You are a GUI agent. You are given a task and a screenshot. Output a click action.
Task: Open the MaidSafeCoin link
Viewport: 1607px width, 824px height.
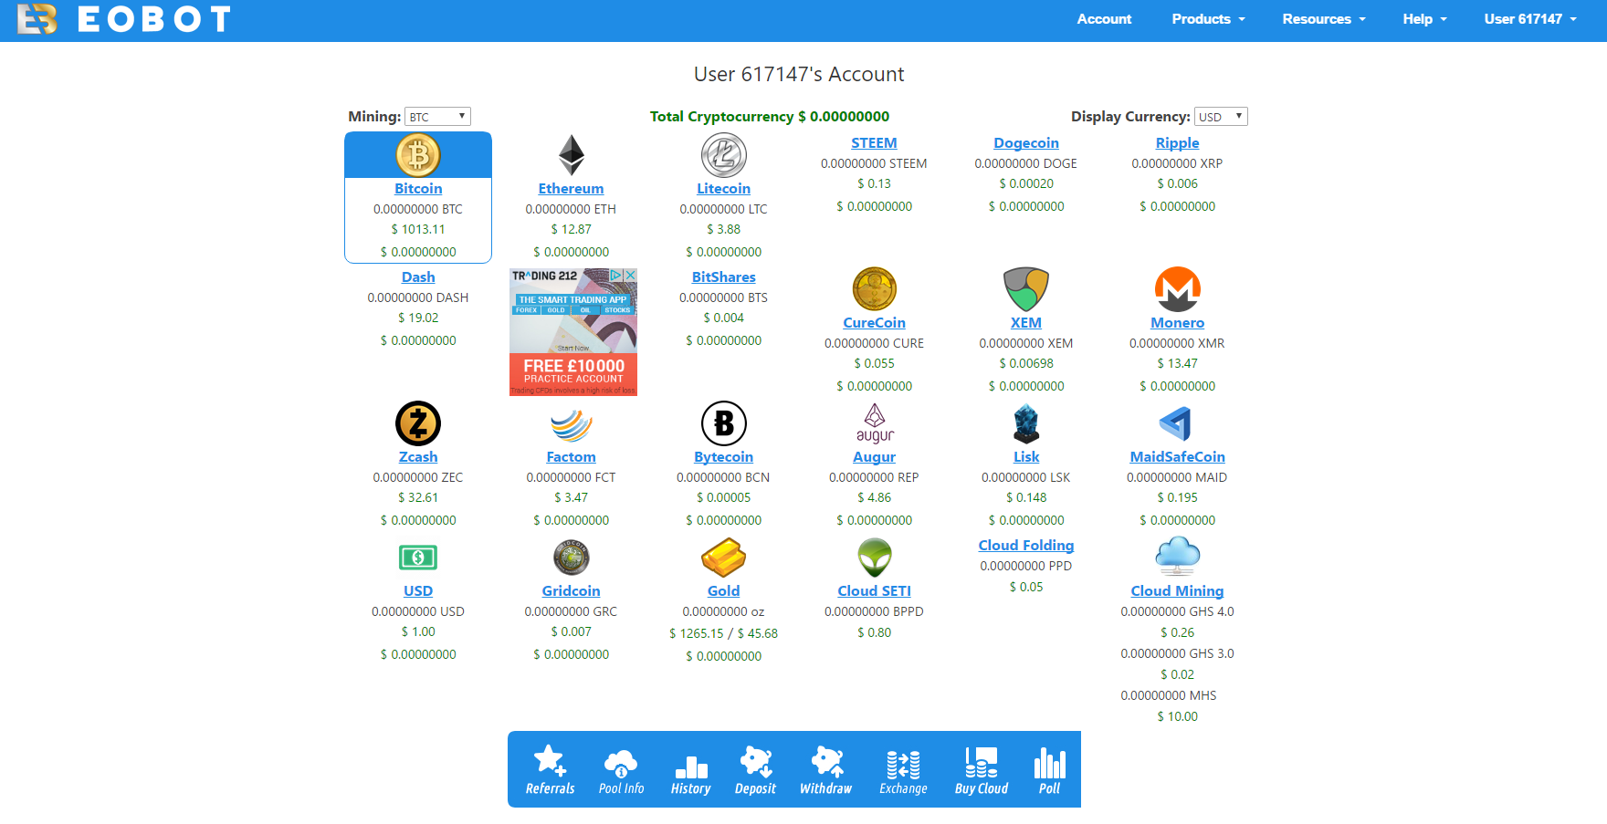click(x=1178, y=457)
